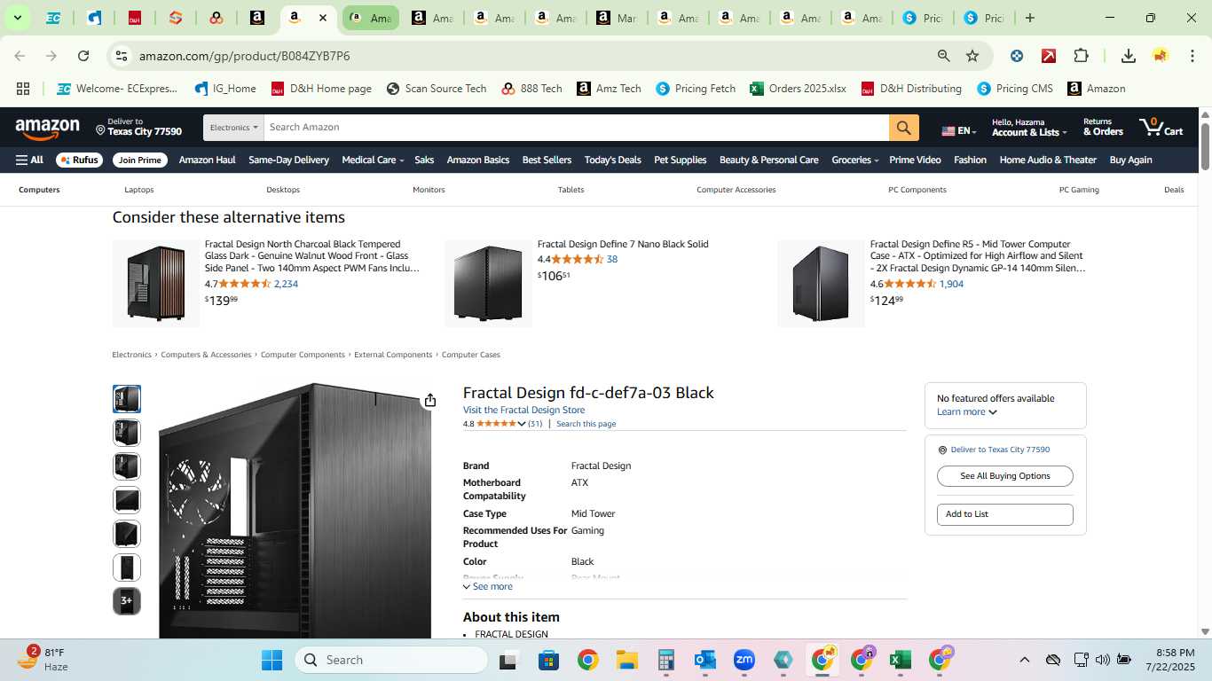Select the PC Components category

coord(917,190)
